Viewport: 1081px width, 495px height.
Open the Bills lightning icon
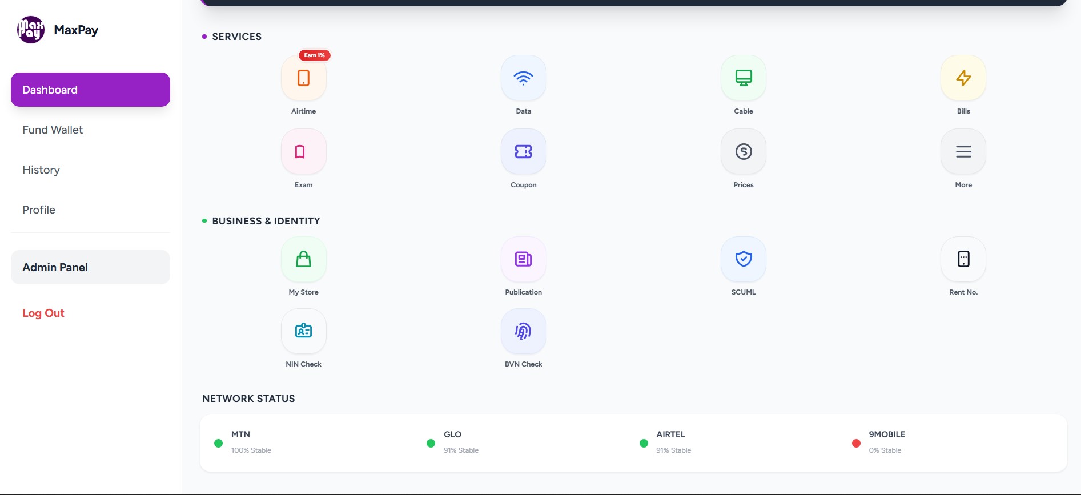click(x=963, y=78)
